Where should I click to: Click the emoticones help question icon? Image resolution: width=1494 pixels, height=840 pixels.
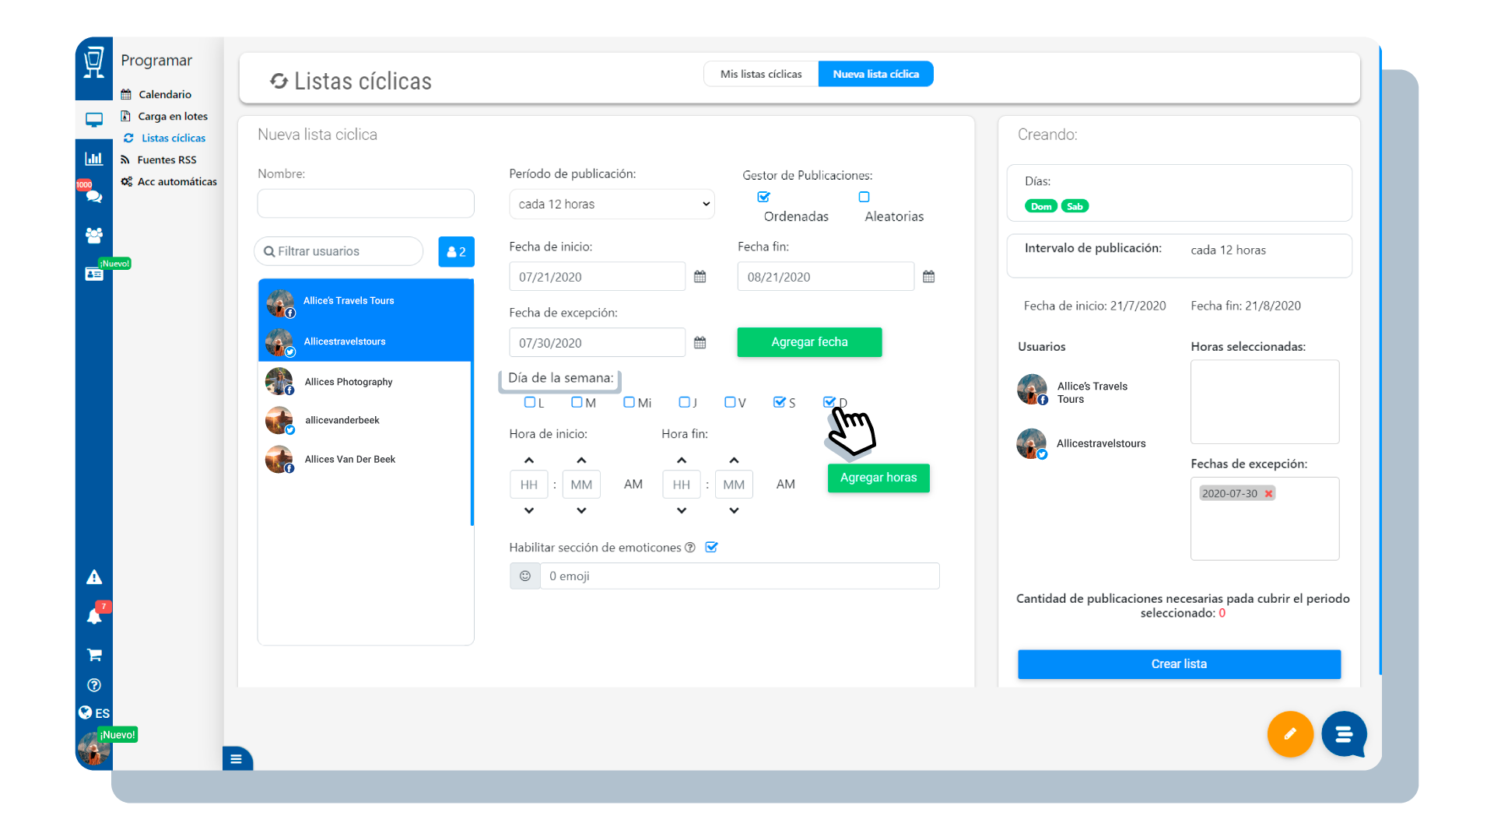689,548
